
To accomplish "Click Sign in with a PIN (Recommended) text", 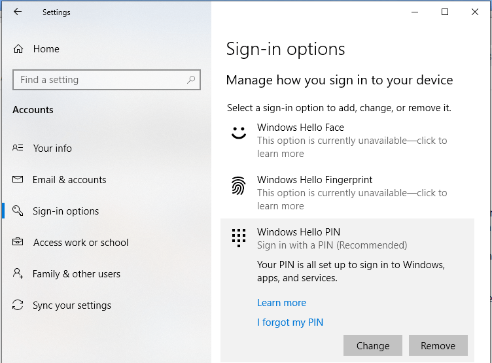I will click(332, 245).
